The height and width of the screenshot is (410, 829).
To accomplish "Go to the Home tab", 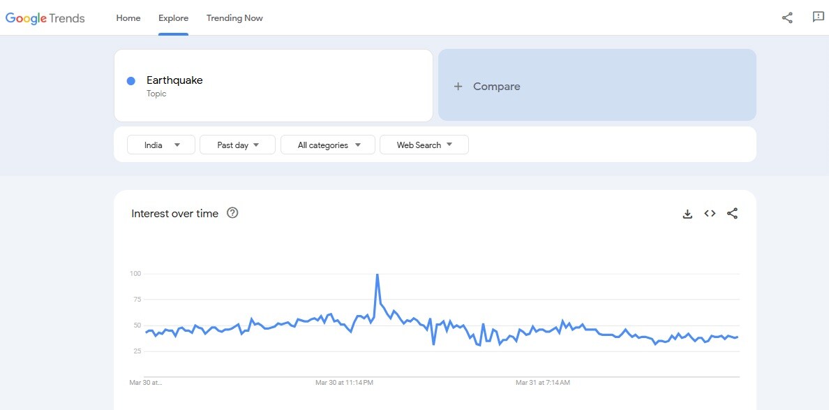I will click(128, 18).
